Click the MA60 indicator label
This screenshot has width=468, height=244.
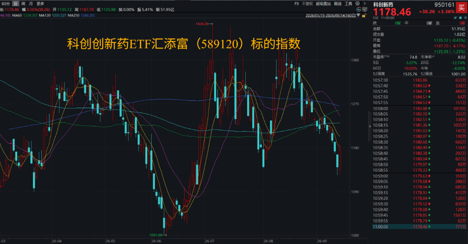point(17,15)
